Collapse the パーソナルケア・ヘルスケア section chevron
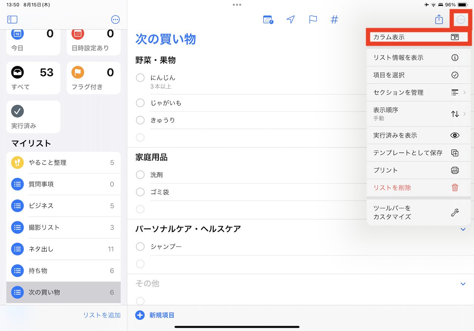 pyautogui.click(x=463, y=230)
